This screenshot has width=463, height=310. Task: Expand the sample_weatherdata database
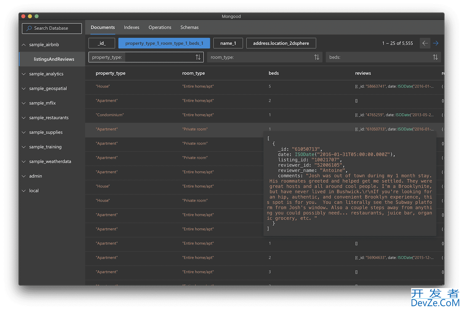24,161
